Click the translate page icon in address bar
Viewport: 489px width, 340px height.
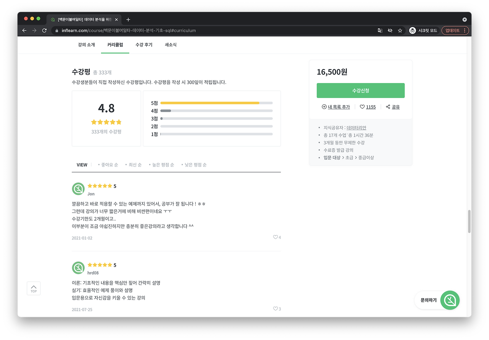click(380, 30)
